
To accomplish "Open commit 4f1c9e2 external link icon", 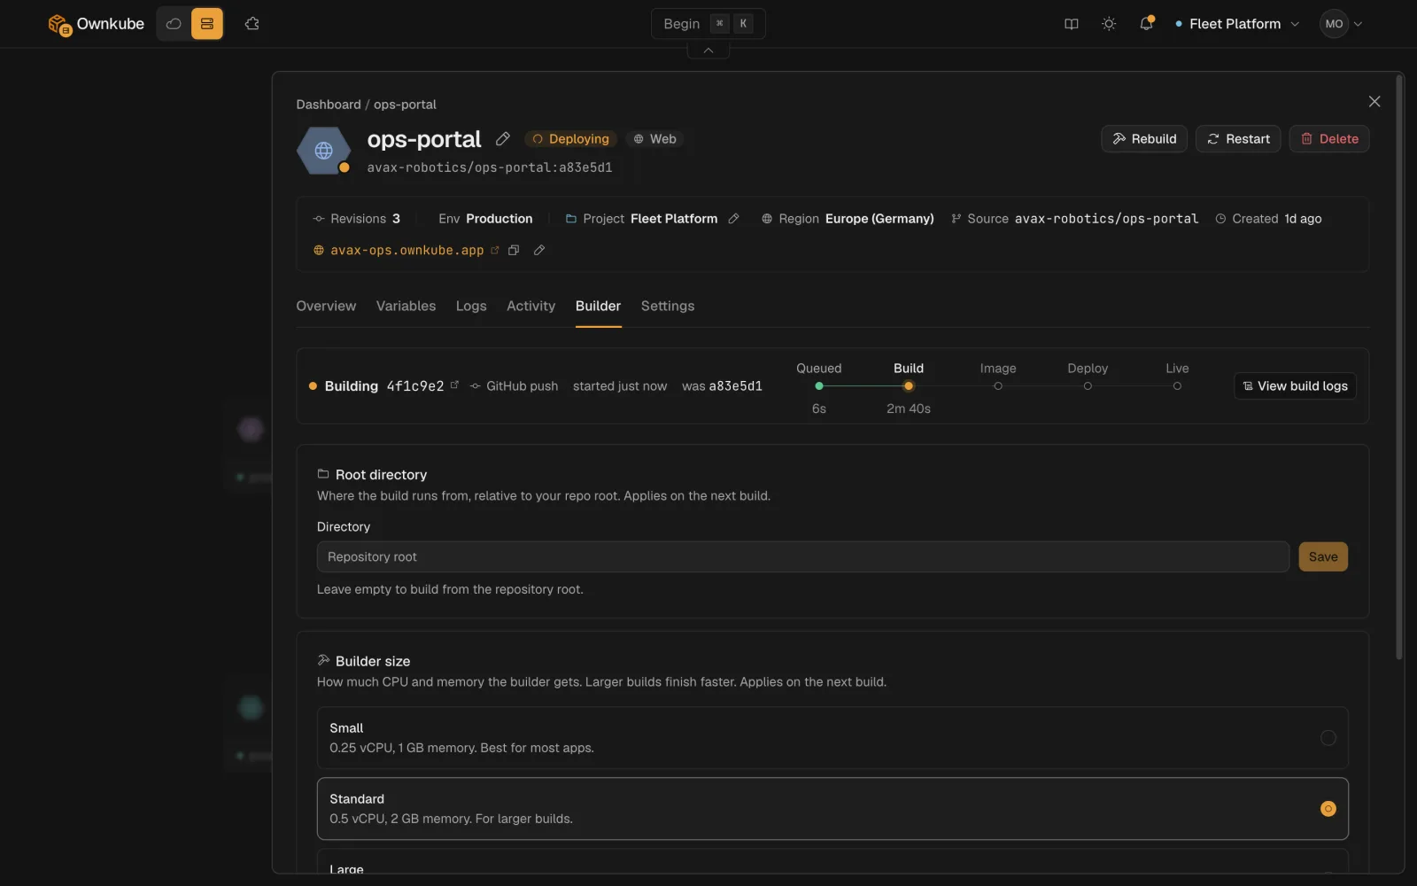I will click(x=455, y=385).
